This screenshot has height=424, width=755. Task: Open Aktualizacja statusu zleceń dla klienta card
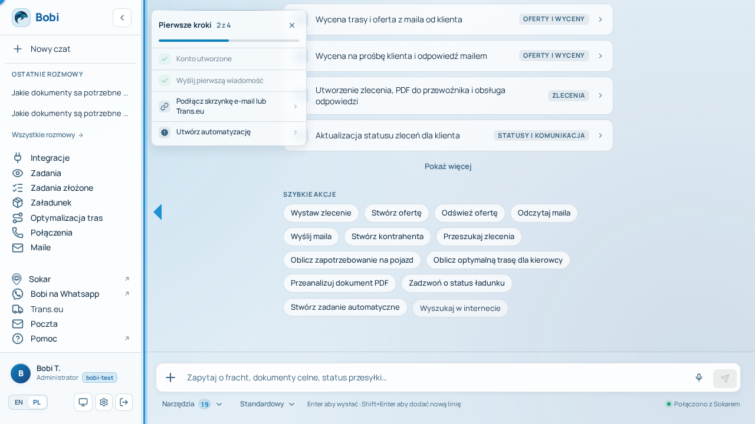(448, 135)
